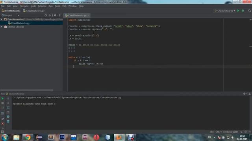Open the Run menu
This screenshot has height=141, width=252.
[x=50, y=6]
